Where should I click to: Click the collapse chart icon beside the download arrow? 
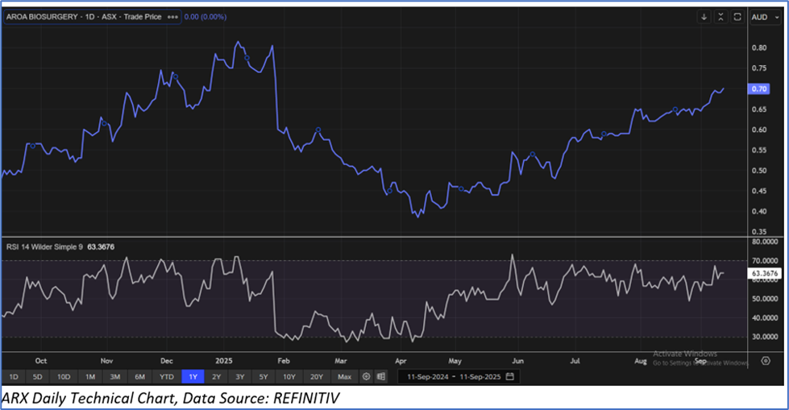click(720, 17)
